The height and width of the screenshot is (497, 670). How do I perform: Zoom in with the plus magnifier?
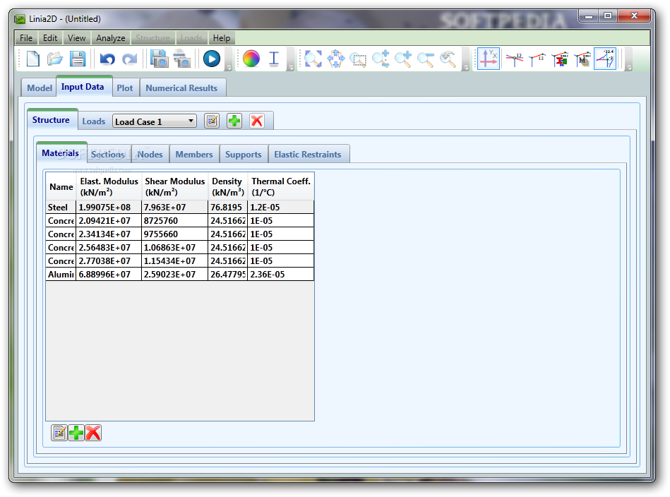[403, 59]
